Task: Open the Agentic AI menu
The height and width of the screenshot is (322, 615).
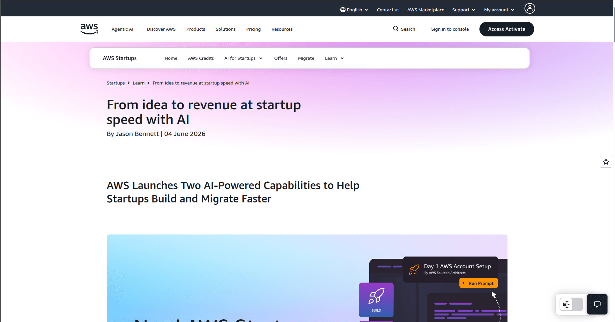Action: (x=122, y=29)
